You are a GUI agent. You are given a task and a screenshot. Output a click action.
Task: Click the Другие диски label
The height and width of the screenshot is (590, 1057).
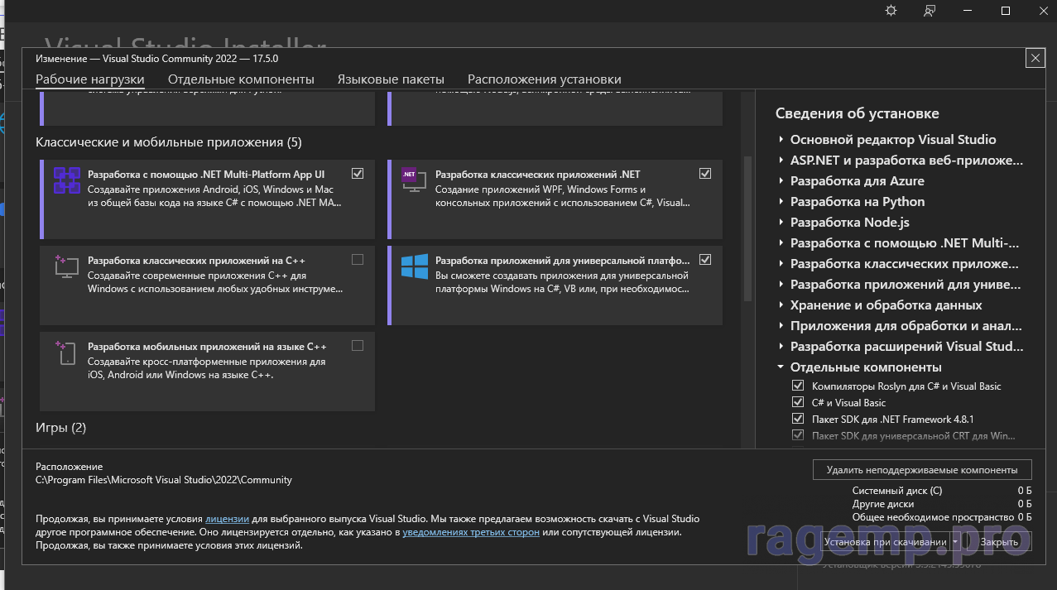[x=883, y=504]
